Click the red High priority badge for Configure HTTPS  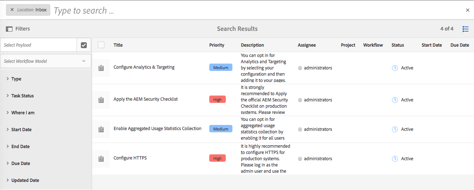(x=217, y=158)
